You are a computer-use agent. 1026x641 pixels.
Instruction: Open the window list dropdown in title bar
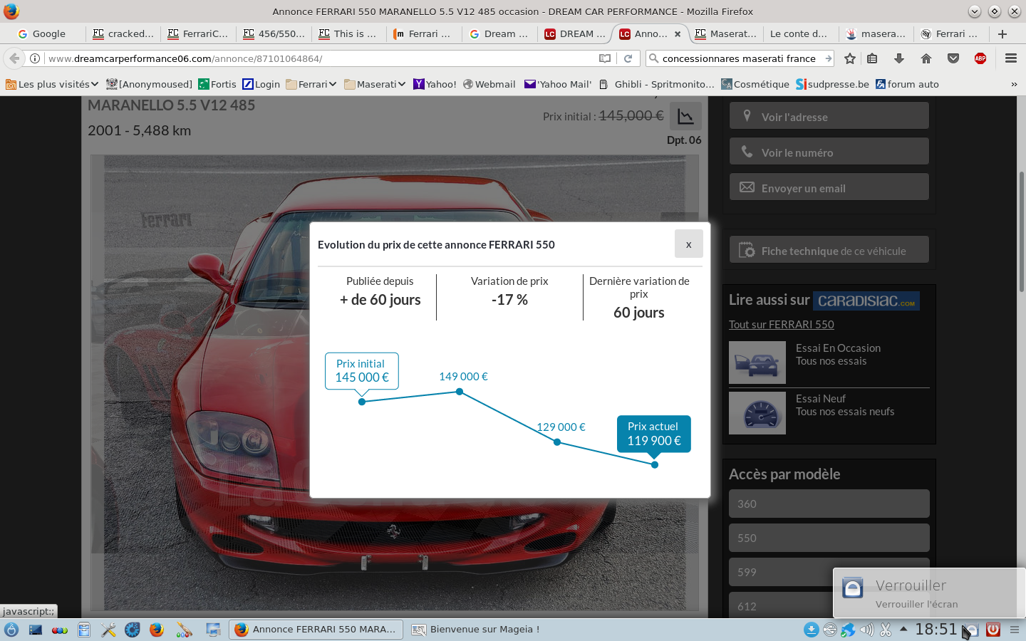(975, 11)
